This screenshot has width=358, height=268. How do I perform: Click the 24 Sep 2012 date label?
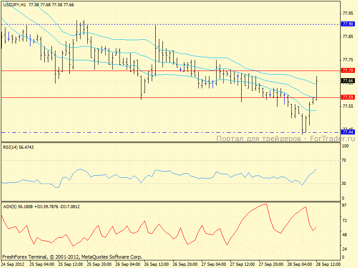point(13,264)
